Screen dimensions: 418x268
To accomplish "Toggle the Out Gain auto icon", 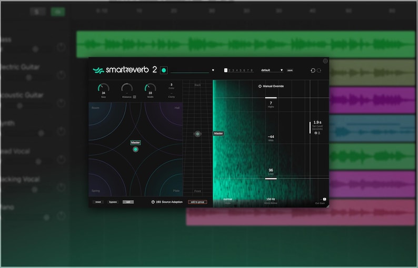I will [x=324, y=199].
